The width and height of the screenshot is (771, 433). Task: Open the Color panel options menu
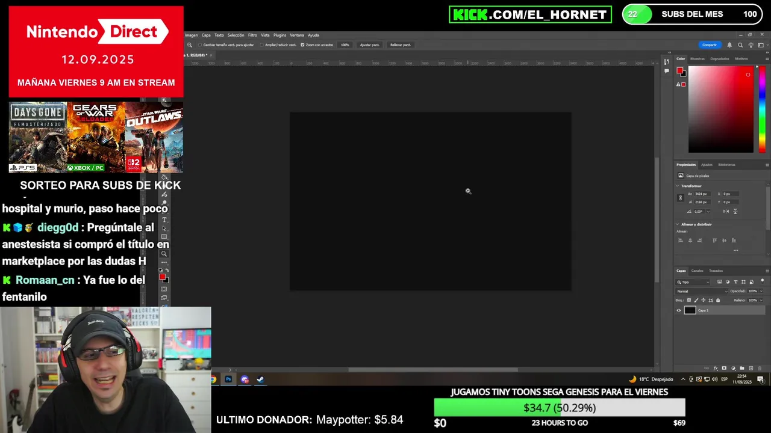click(x=767, y=59)
